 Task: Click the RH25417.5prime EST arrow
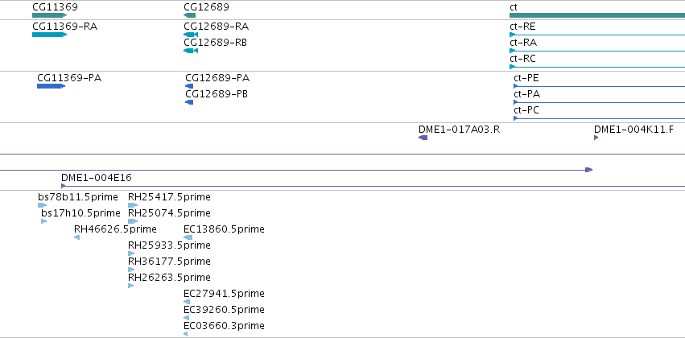tap(133, 205)
